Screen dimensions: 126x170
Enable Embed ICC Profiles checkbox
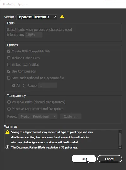click(x=9, y=64)
